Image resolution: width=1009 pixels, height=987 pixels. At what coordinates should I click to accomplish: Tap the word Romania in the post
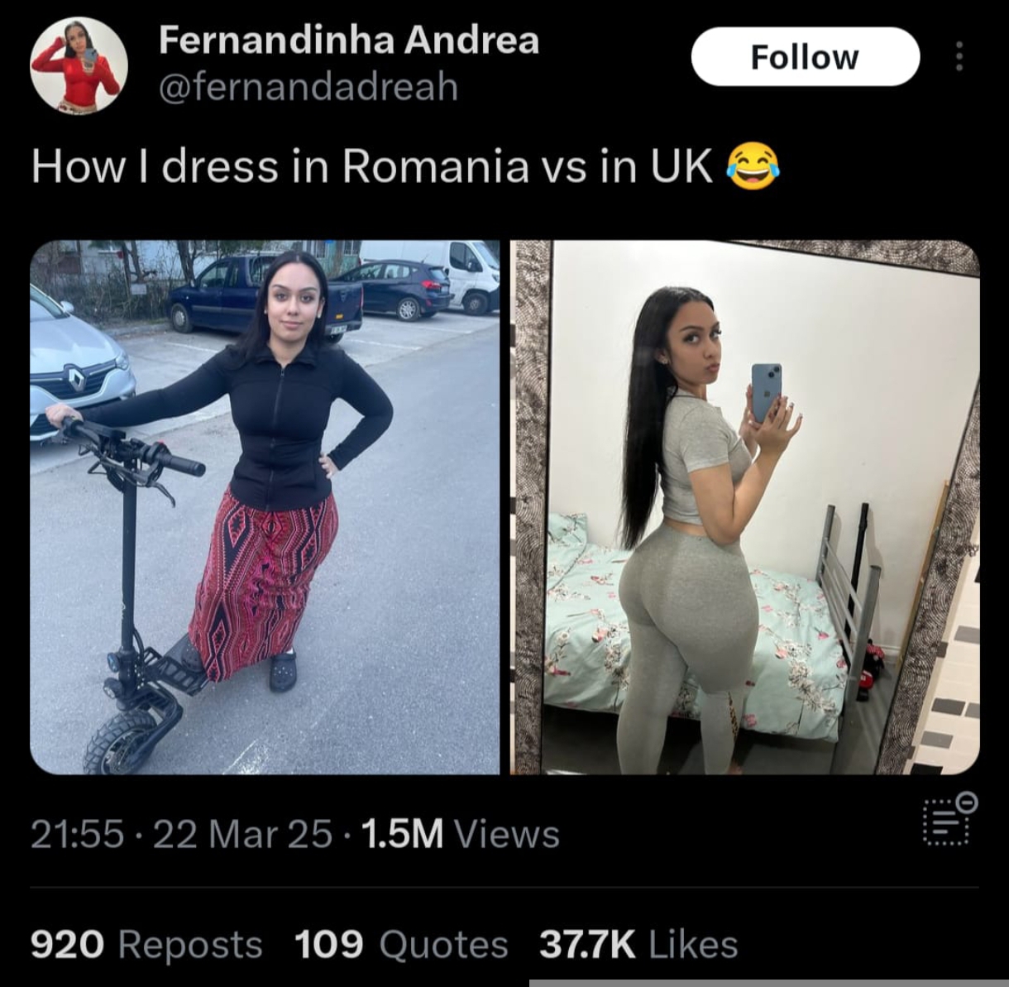click(435, 166)
